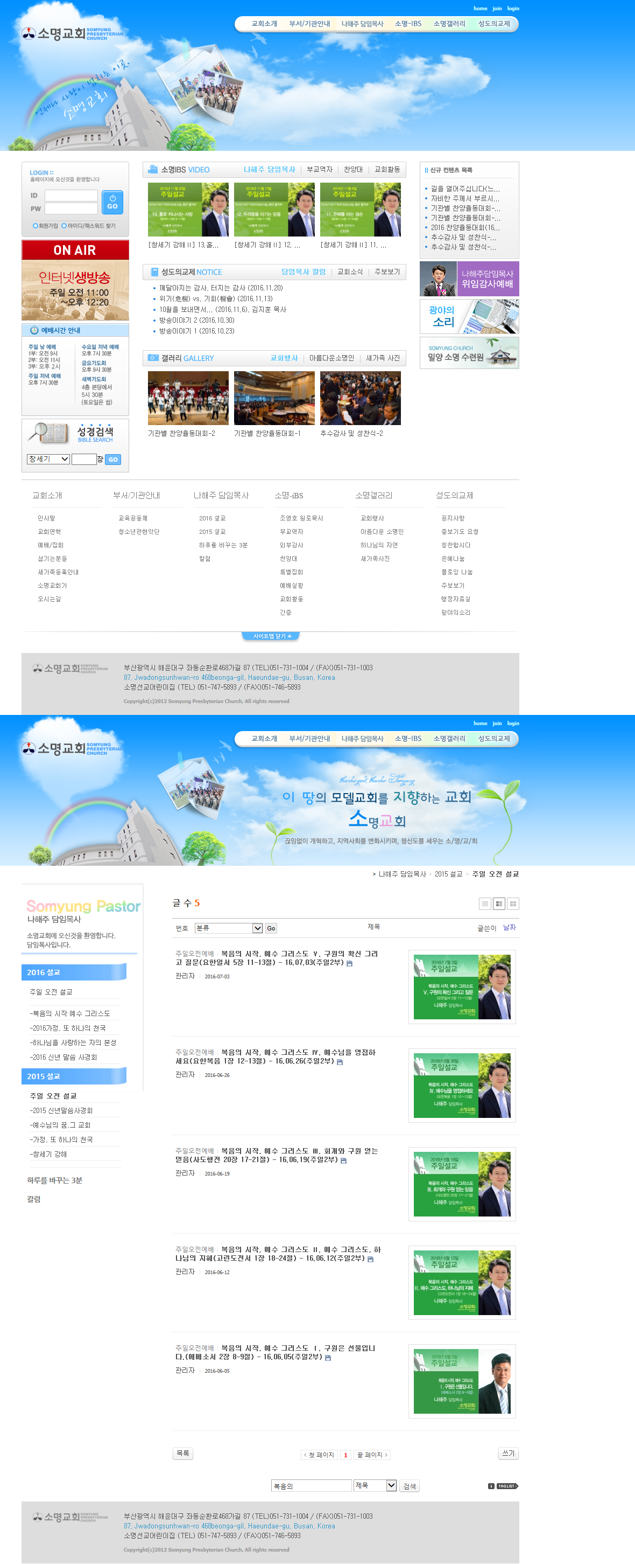Go to 첫 페이지 in pagination
The width and height of the screenshot is (635, 1564).
319,1455
